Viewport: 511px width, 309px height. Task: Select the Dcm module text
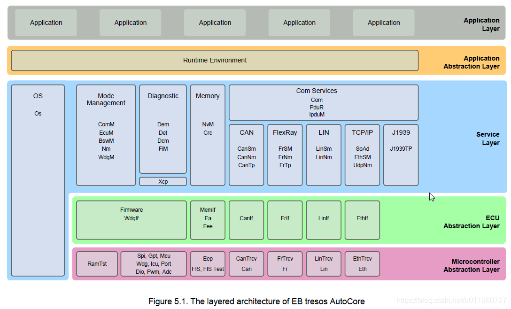163,141
